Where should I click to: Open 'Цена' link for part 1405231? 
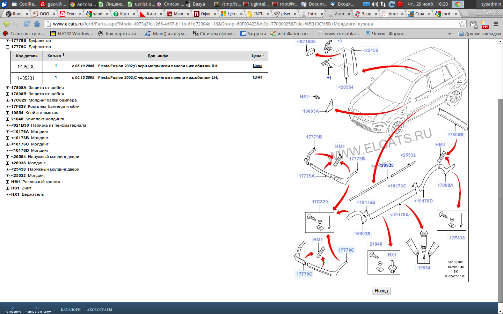257,77
